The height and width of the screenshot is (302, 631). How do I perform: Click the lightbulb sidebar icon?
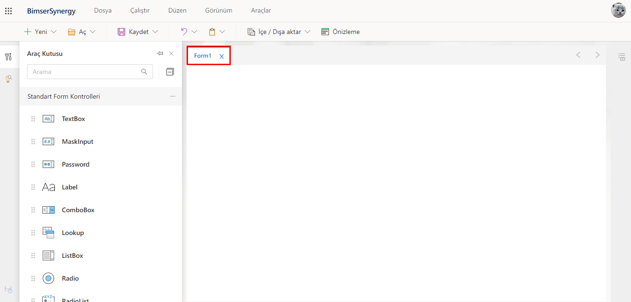(8, 79)
